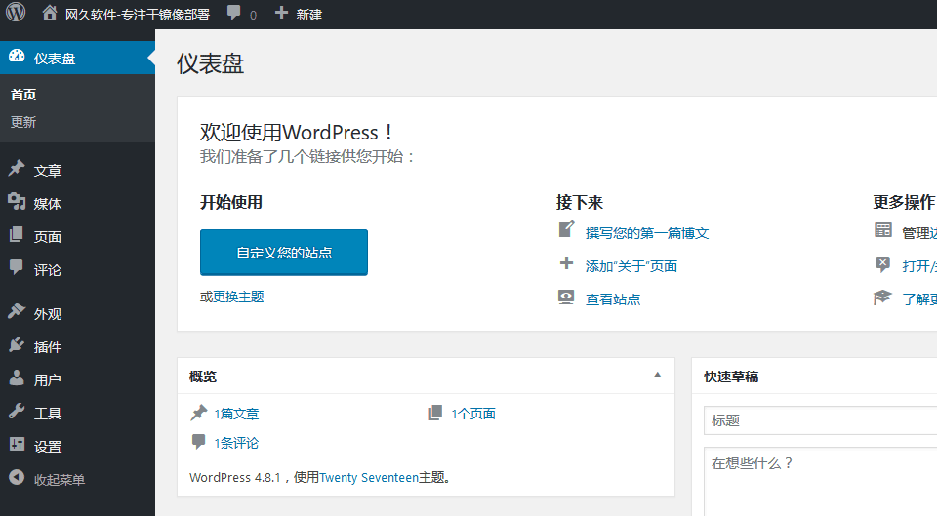Click the 新建 plus icon

pyautogui.click(x=281, y=14)
